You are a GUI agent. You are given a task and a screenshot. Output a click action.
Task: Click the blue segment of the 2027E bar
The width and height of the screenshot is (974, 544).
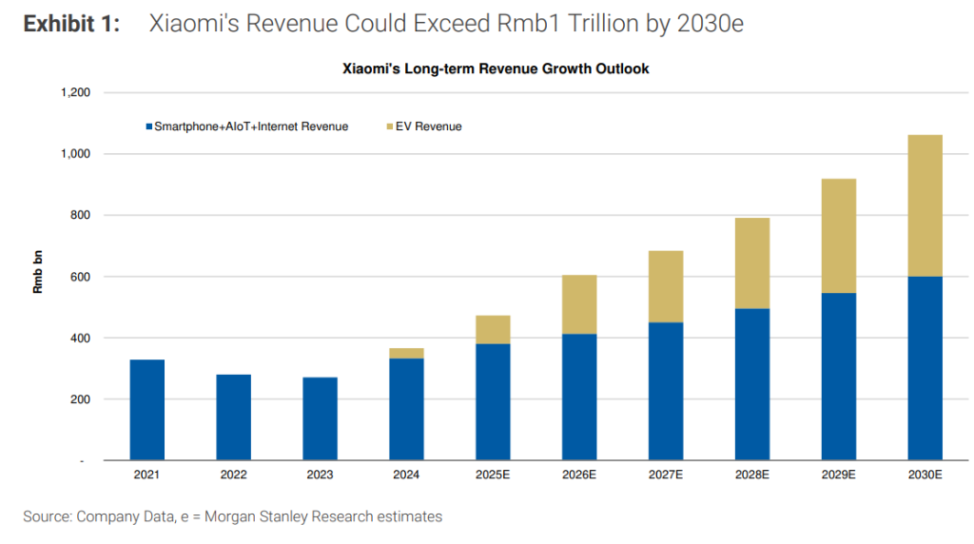(x=666, y=391)
